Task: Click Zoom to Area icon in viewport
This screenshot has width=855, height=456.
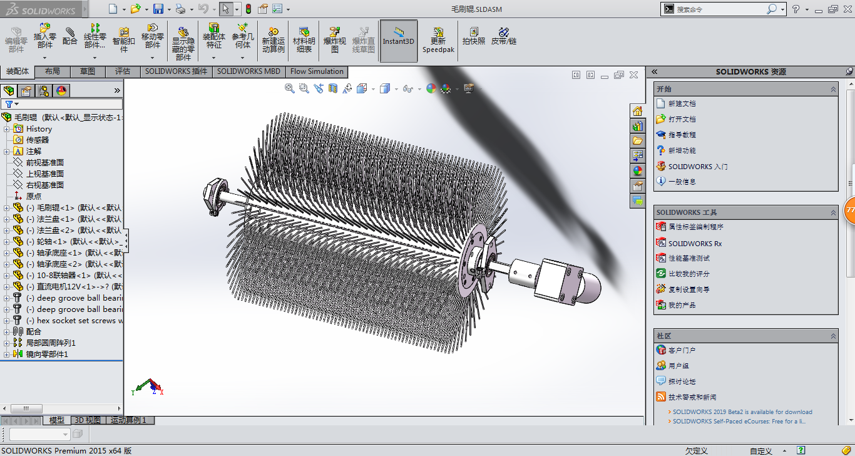Action: [304, 88]
